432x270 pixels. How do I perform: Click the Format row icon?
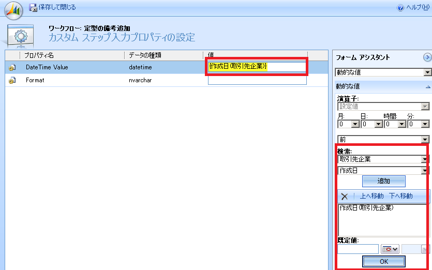(12, 81)
